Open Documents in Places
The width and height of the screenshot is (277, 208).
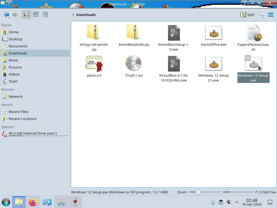click(x=35, y=46)
